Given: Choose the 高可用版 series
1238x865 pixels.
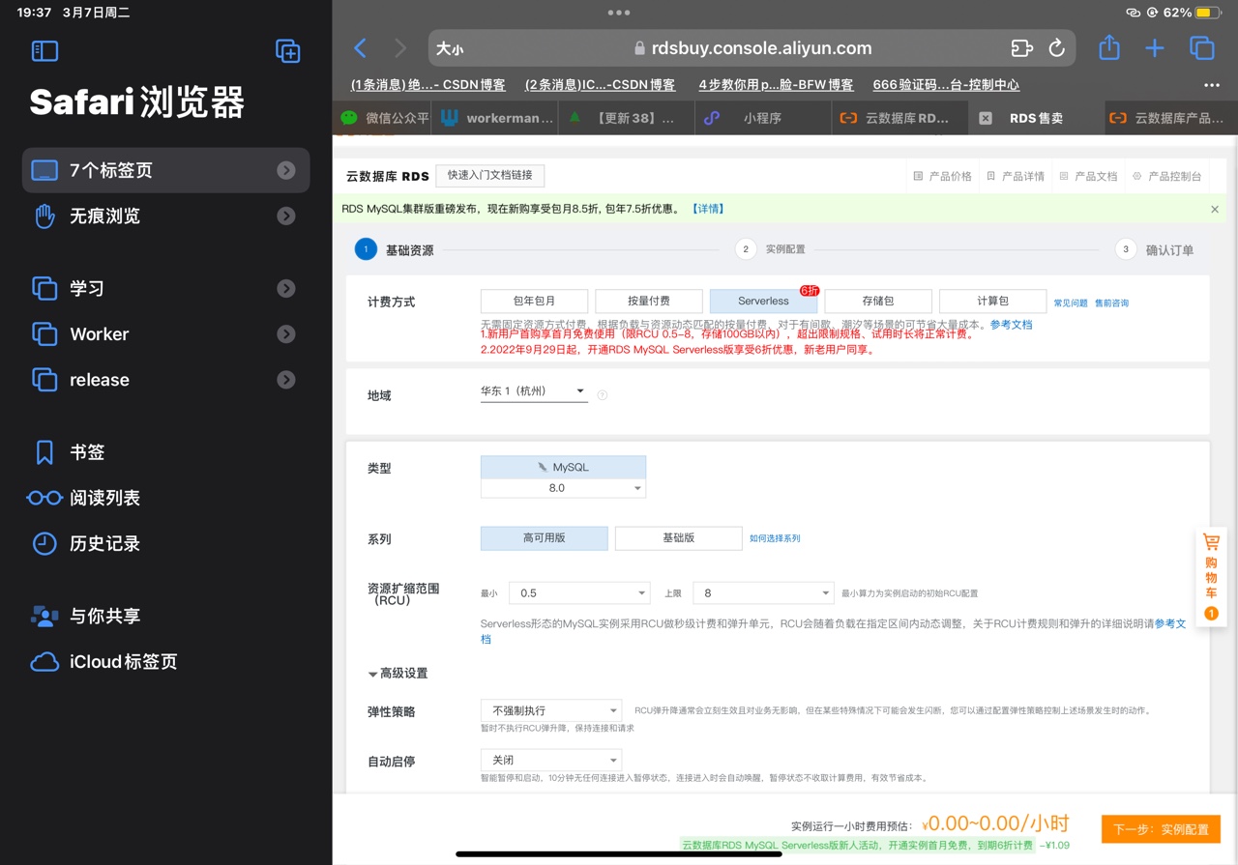Looking at the screenshot, I should click(544, 538).
